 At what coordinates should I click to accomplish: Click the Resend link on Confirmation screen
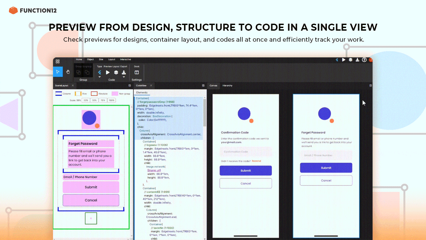256,161
